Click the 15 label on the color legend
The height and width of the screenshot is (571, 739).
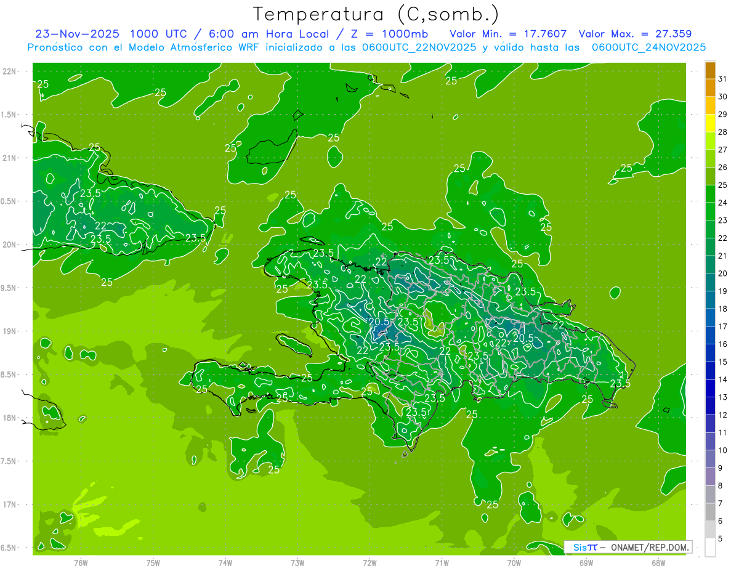(723, 362)
